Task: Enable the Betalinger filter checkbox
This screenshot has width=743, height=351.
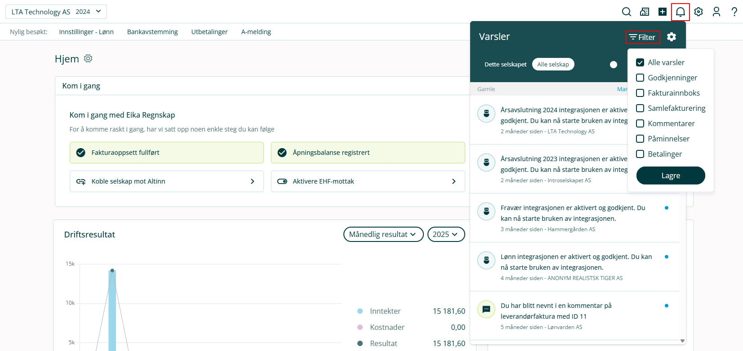Action: (640, 154)
